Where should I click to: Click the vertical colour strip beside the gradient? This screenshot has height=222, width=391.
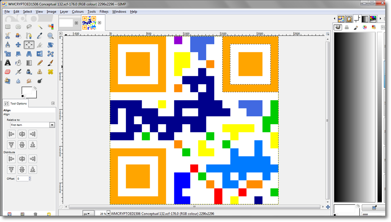pyautogui.click(x=379, y=117)
